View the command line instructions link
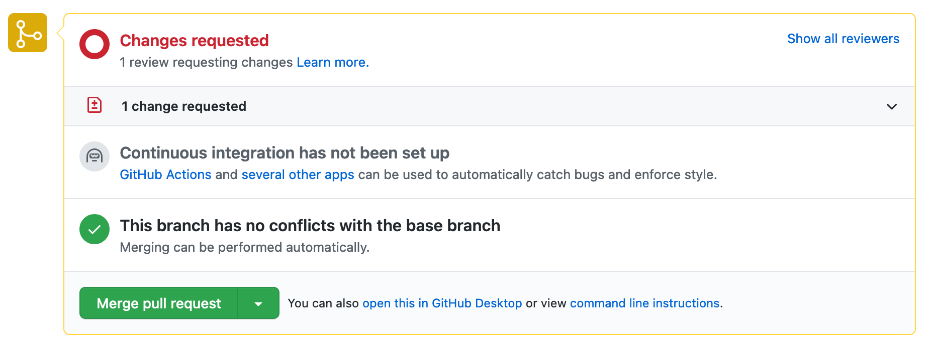932x345 pixels. click(644, 303)
